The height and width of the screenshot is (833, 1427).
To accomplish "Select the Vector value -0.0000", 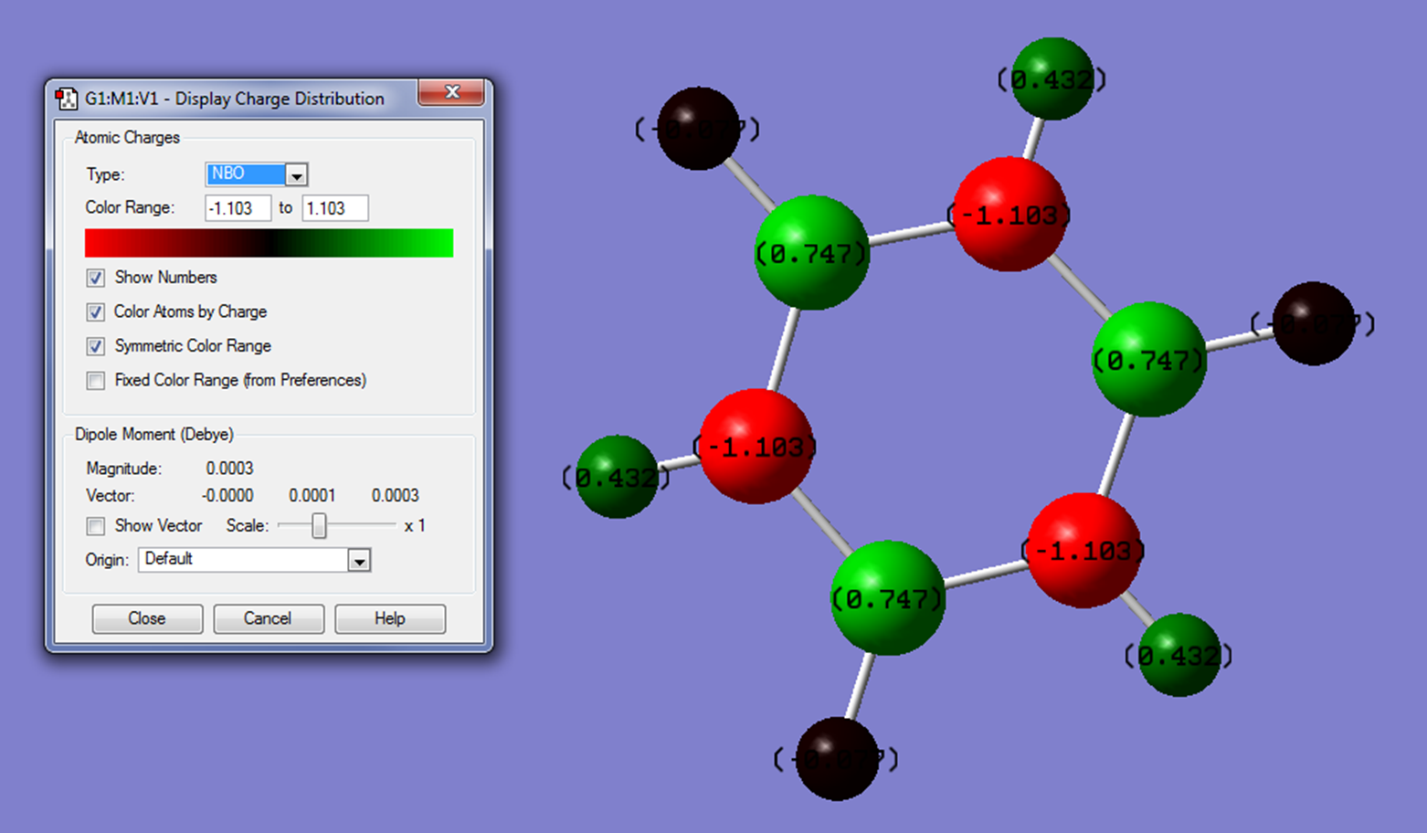I will click(227, 496).
